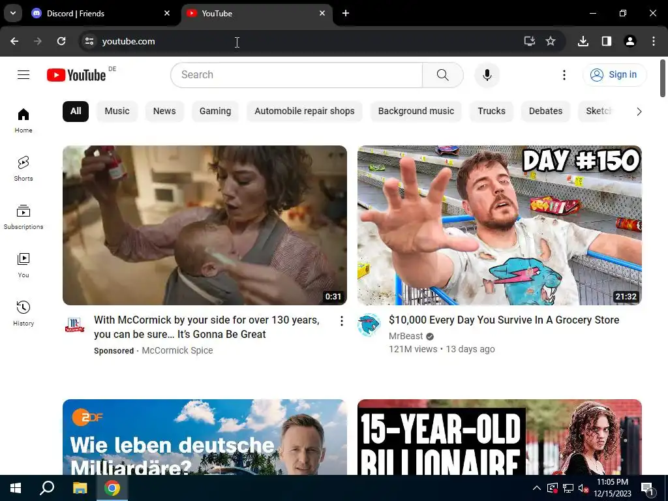This screenshot has width=668, height=501.
Task: Click Chrome icon in taskbar
Action: tap(112, 488)
